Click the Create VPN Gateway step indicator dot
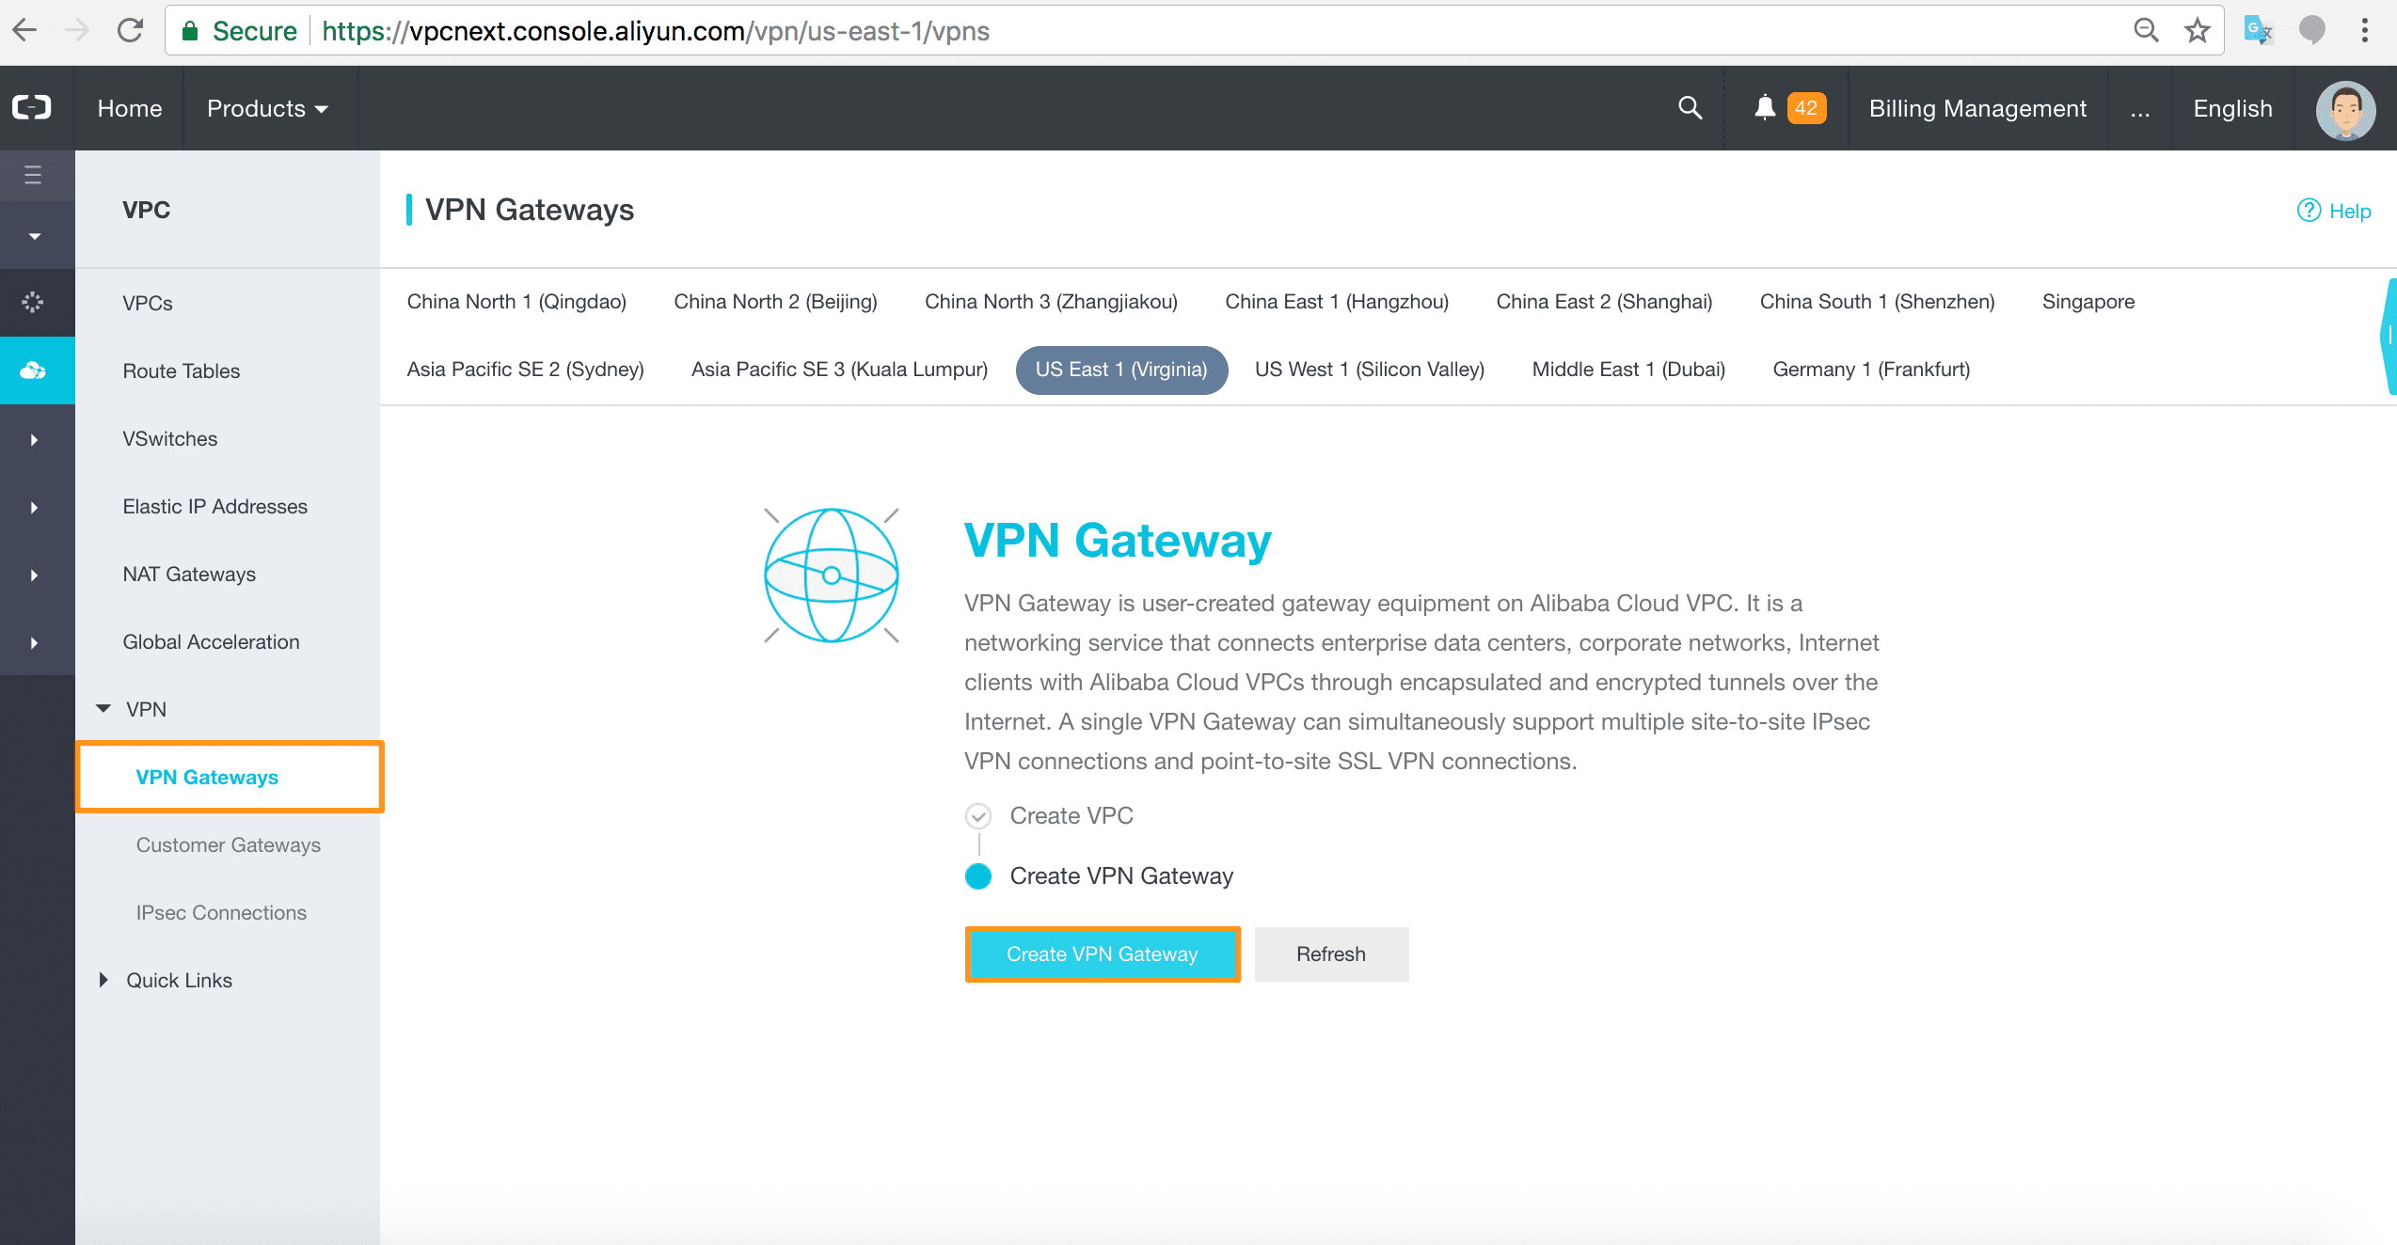This screenshot has width=2397, height=1245. (x=978, y=875)
